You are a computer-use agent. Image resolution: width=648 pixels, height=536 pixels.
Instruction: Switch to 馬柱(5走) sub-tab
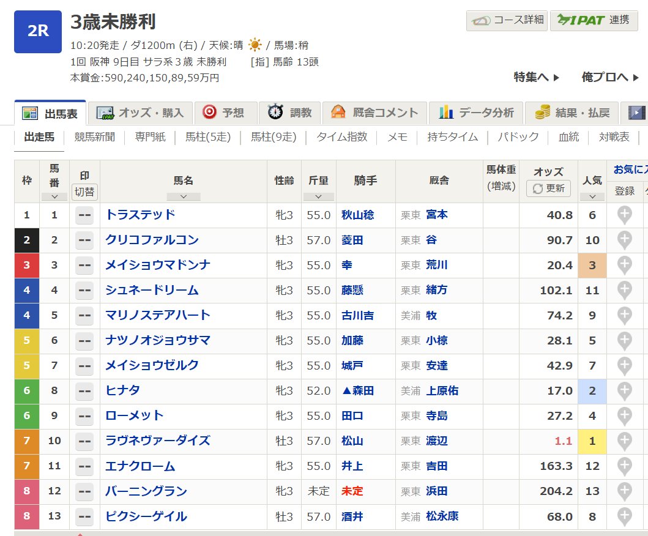[x=208, y=137]
